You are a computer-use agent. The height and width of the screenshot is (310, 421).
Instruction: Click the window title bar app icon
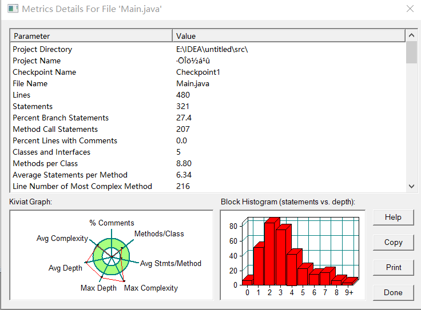pos(13,9)
